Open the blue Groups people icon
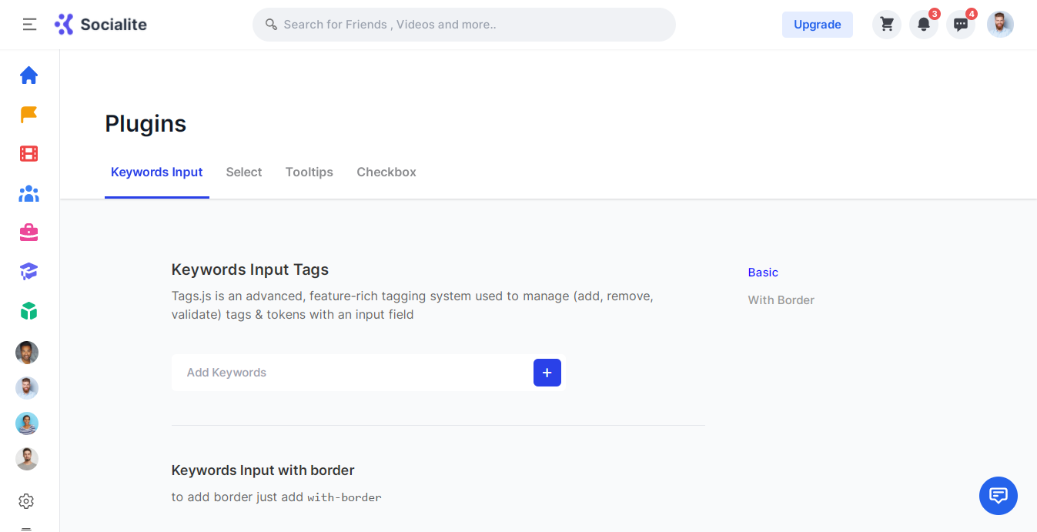 (x=28, y=193)
